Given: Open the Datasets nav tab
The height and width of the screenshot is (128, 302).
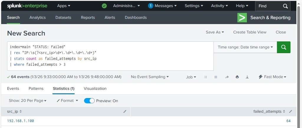Looking at the screenshot, I should coord(63,17).
